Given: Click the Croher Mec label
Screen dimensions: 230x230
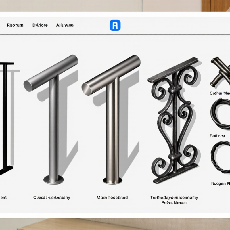Looking at the screenshot, I should coord(220,93).
